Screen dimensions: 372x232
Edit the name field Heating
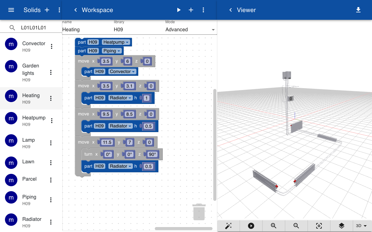tap(87, 30)
